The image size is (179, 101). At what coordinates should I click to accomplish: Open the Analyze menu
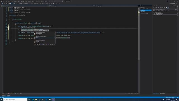click(29, 1)
